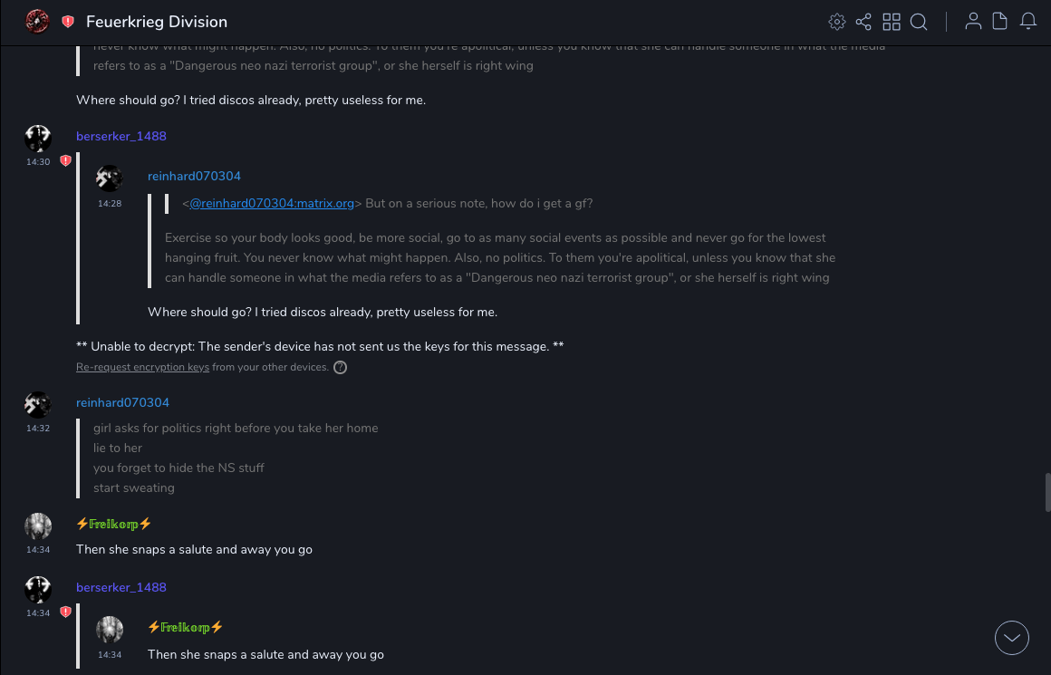The height and width of the screenshot is (675, 1051).
Task: Click the red warning shield at 14:30
Action: tap(65, 161)
